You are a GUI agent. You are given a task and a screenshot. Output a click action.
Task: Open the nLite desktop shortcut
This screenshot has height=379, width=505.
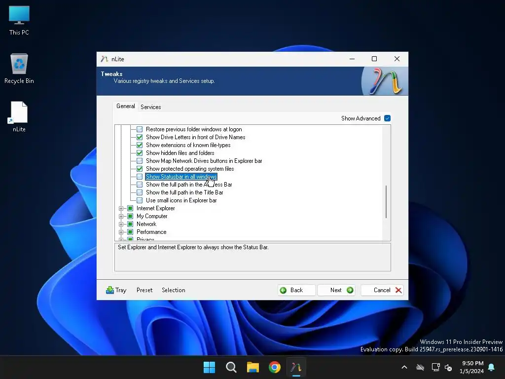pyautogui.click(x=19, y=116)
